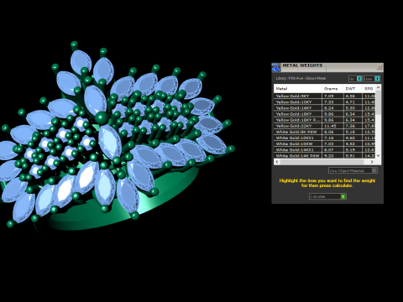The width and height of the screenshot is (403, 302).
Task: Sort by the DWT column header
Action: point(353,89)
